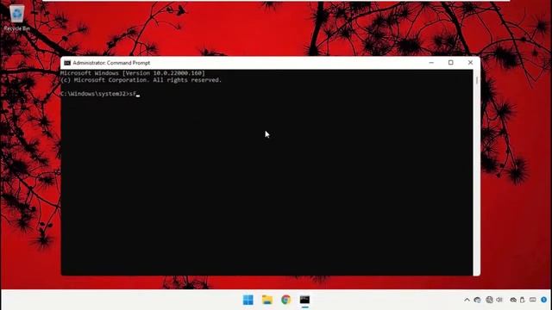Click the cloud sync tray icon
The height and width of the screenshot is (310, 552).
(x=513, y=300)
